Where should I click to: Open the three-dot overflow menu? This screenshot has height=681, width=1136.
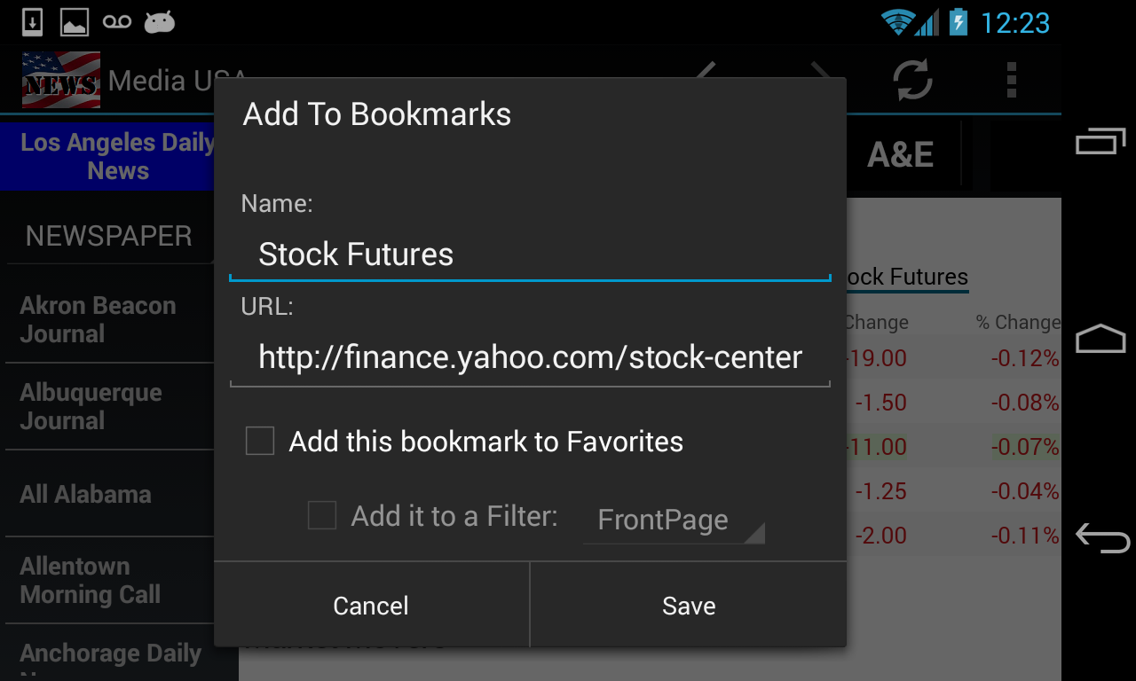(x=1011, y=81)
